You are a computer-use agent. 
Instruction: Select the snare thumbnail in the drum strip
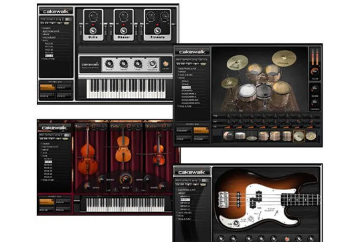[x=240, y=136]
